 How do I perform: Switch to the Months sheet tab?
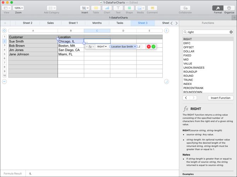(x=97, y=23)
